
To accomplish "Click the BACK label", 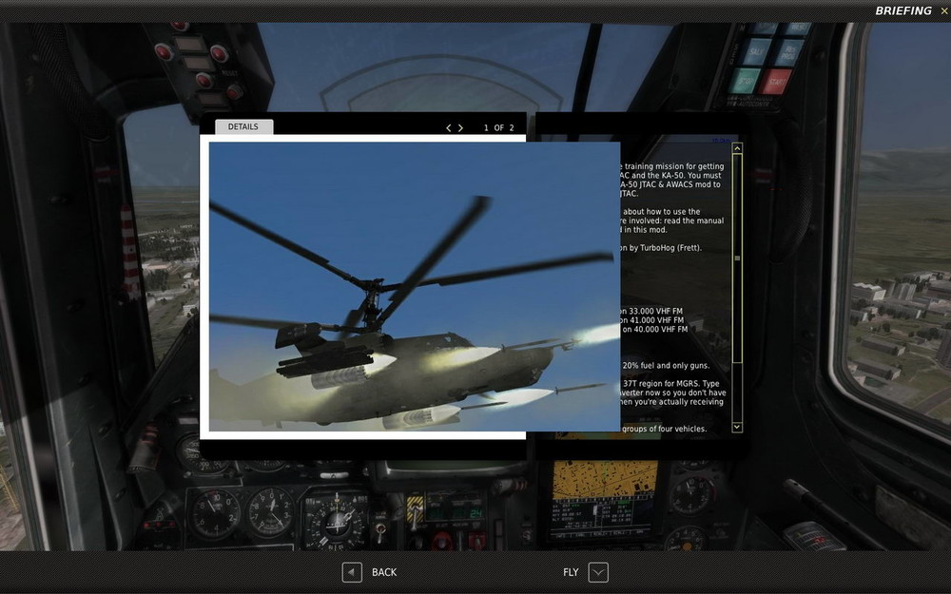I will (x=384, y=572).
